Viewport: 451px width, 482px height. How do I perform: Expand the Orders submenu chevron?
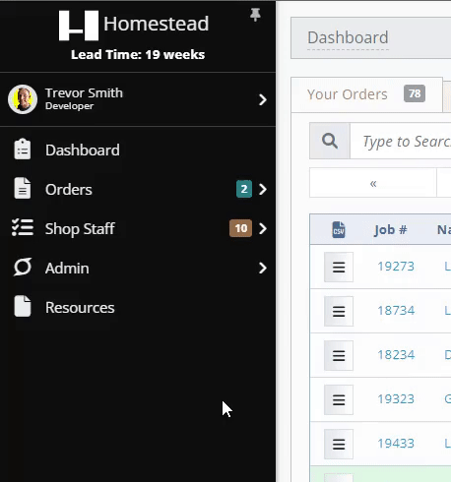[x=262, y=189]
